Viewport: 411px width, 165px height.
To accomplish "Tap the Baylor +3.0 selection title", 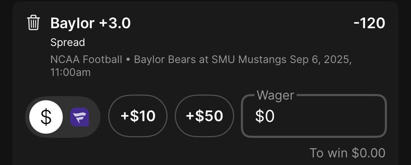I will pos(90,23).
